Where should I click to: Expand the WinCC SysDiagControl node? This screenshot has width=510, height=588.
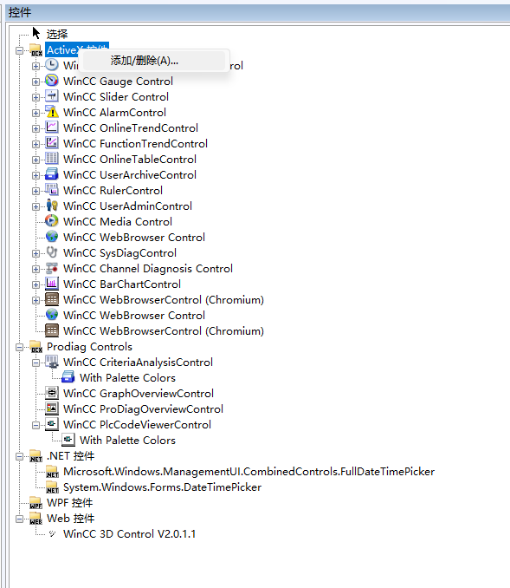(36, 253)
